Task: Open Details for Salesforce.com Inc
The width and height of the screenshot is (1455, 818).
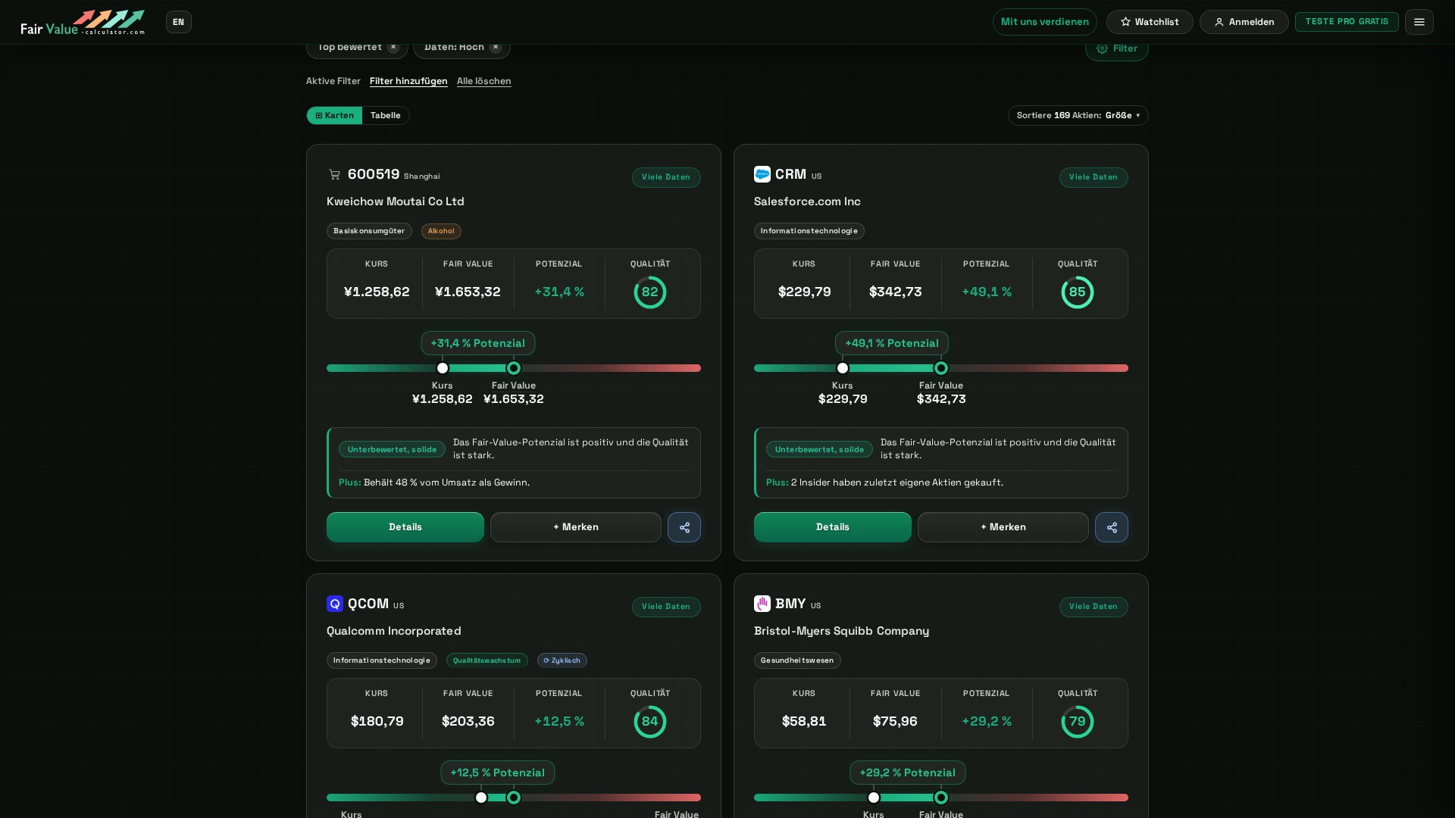Action: pos(832,527)
